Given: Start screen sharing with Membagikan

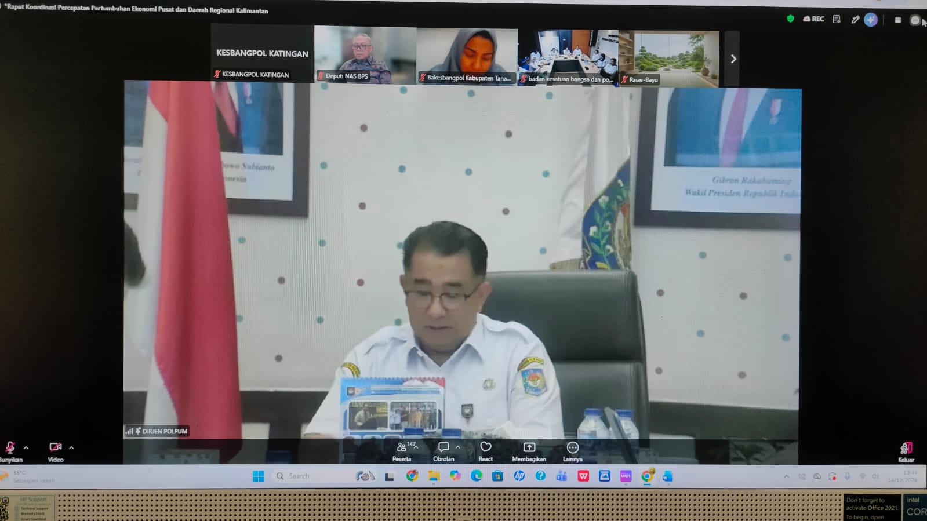Looking at the screenshot, I should (x=529, y=451).
